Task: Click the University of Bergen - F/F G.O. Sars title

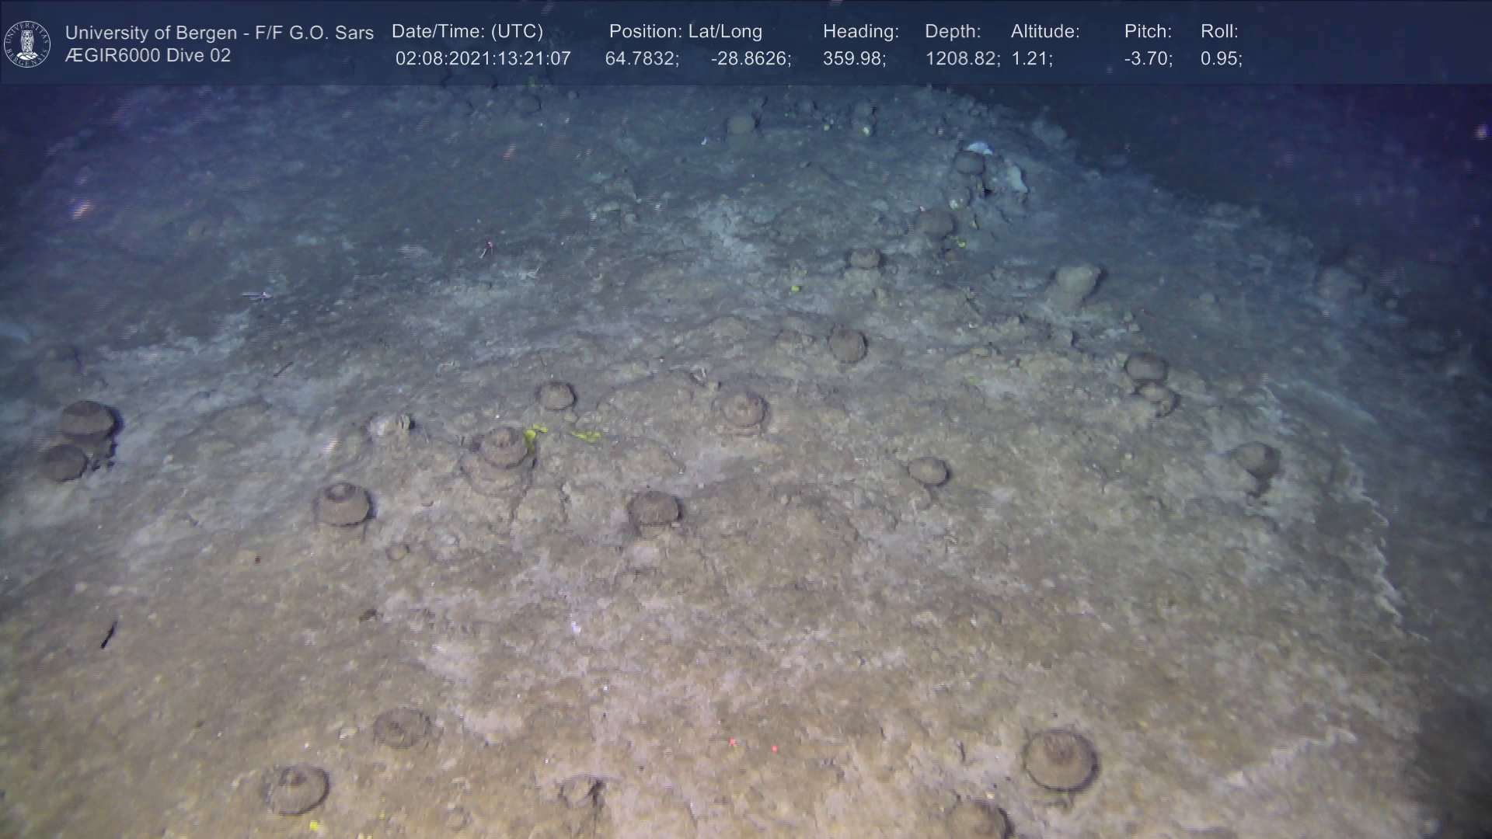Action: click(219, 33)
